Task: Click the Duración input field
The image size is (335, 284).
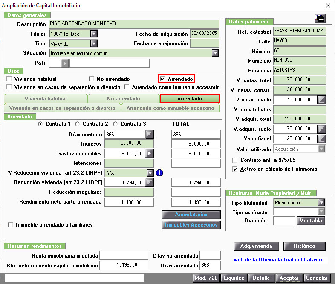Action: [x=284, y=221]
